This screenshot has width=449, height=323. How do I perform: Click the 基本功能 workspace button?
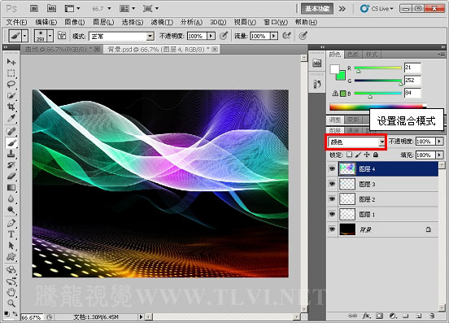pyautogui.click(x=316, y=9)
